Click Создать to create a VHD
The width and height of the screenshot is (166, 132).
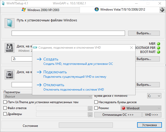coord(51,59)
